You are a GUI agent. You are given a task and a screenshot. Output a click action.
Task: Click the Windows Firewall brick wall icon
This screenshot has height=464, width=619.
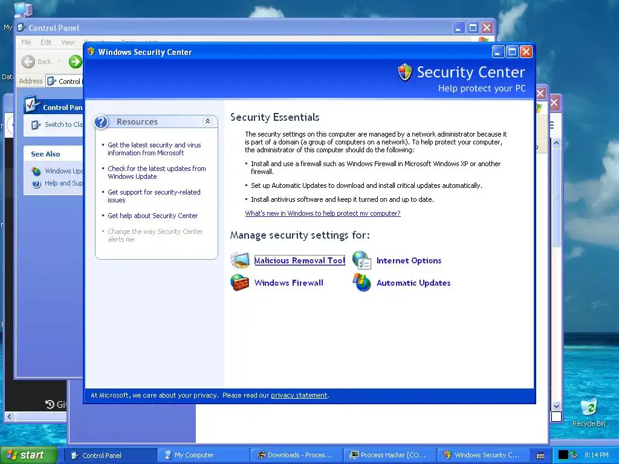point(240,283)
